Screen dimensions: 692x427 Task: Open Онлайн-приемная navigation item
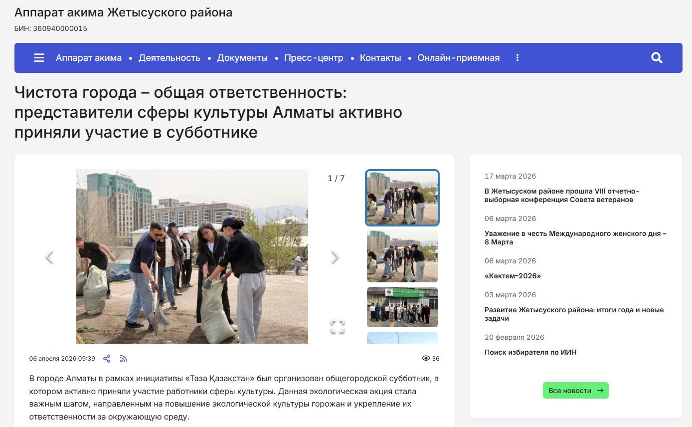(x=458, y=58)
